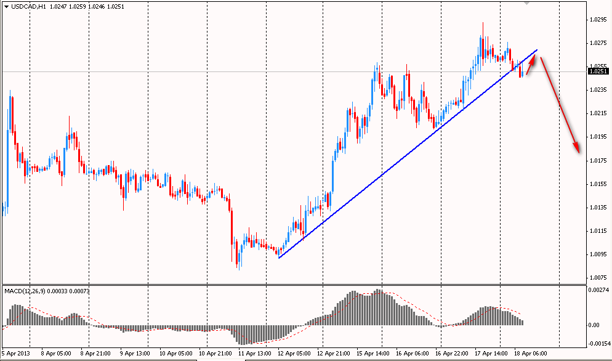Click MACD scale zero level 0.00

coord(594,325)
